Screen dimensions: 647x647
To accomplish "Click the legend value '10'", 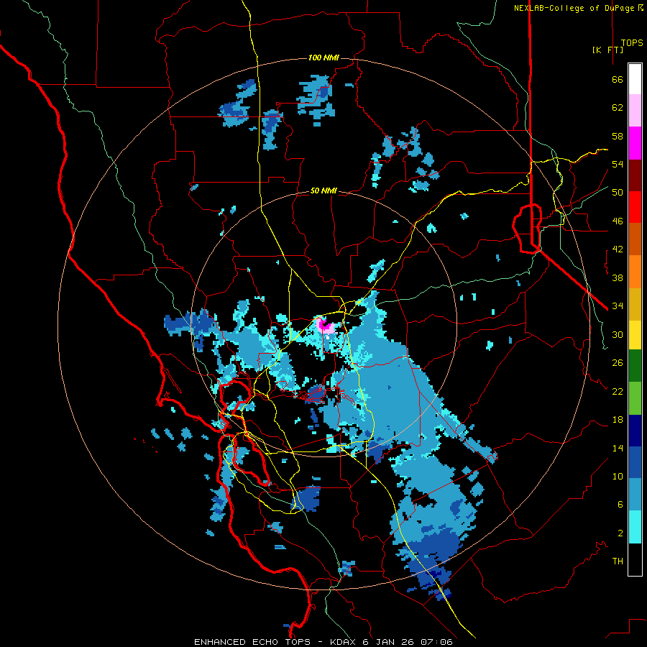I will [618, 476].
